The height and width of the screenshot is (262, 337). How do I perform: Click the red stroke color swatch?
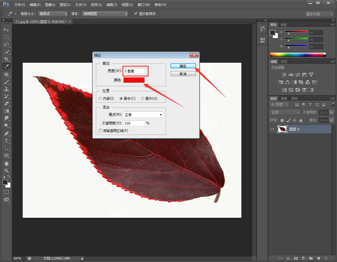pos(134,80)
